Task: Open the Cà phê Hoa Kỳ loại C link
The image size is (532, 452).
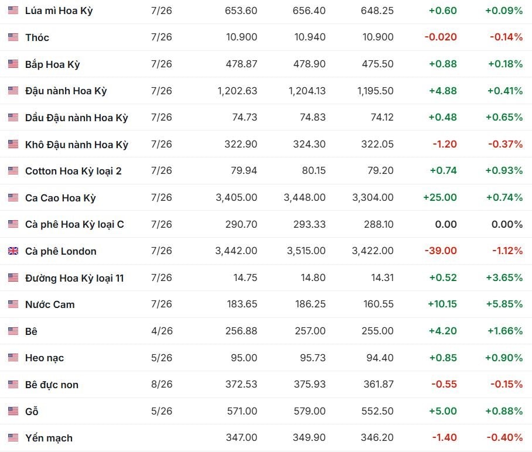Action: coord(74,224)
